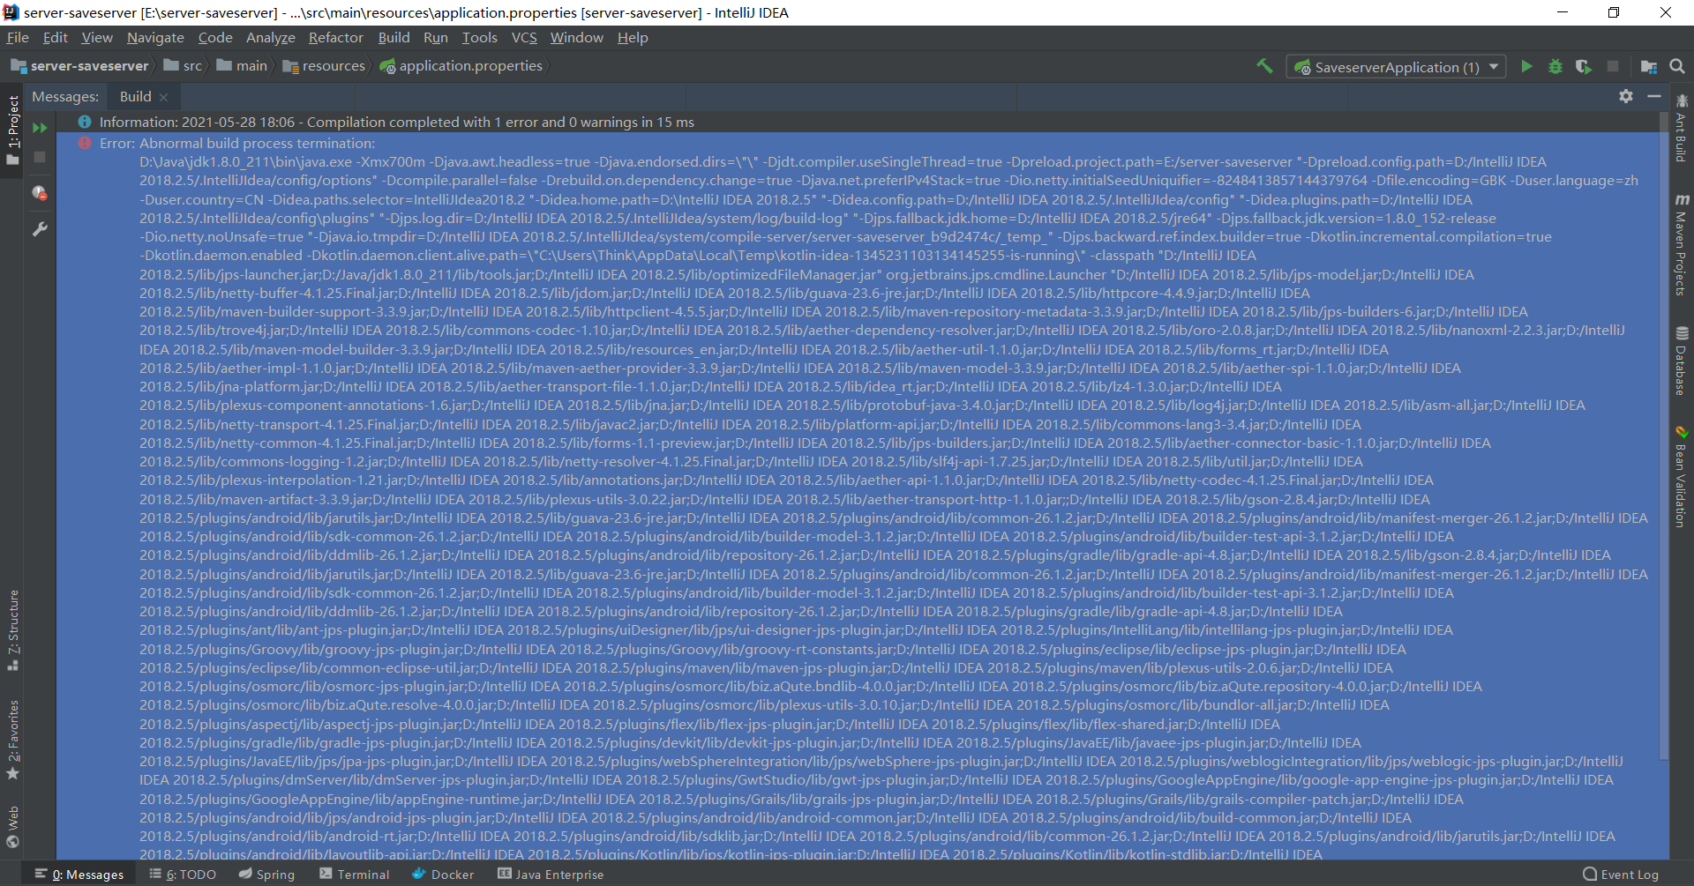Click the Rerun double-arrow icon in Messages
Screen dimensions: 1694x886
click(40, 128)
